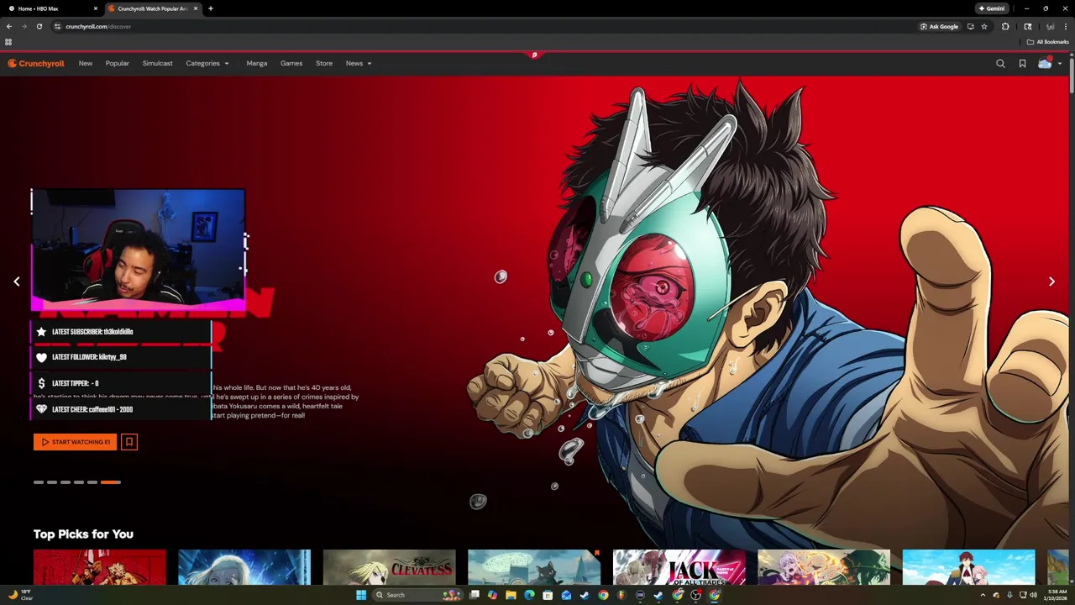The width and height of the screenshot is (1075, 605).
Task: Click Start Watching E1 button
Action: point(76,442)
